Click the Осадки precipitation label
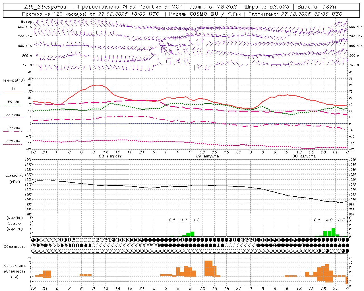 [x=15, y=224]
